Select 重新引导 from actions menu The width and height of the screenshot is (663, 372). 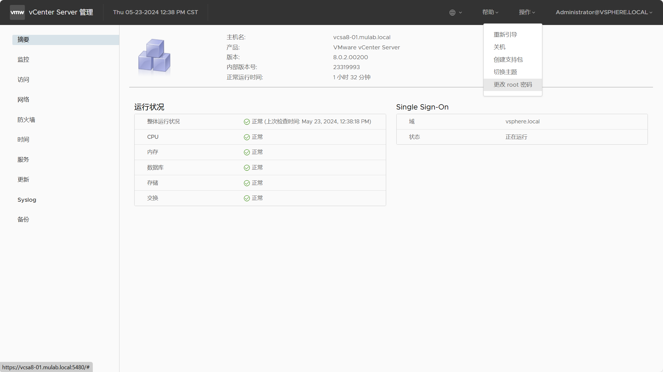(x=513, y=35)
